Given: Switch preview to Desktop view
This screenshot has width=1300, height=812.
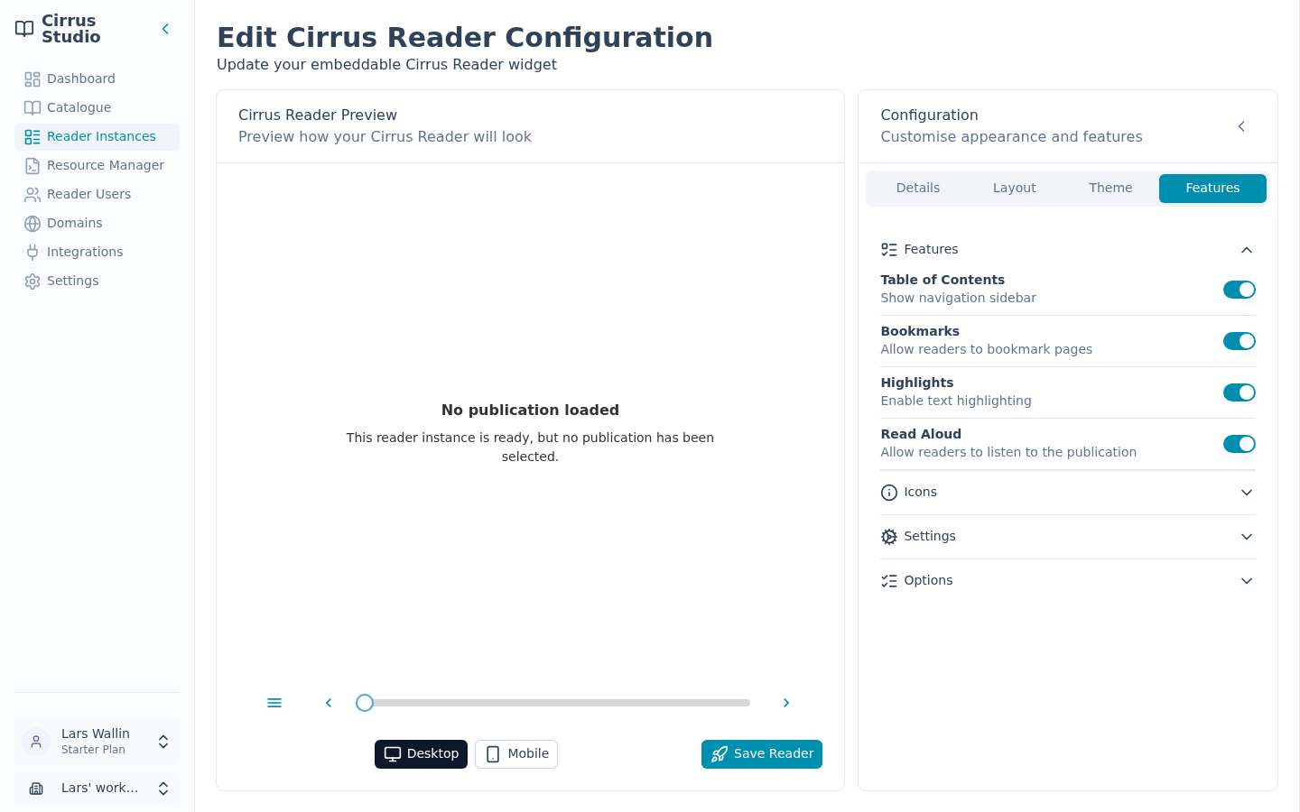Looking at the screenshot, I should (x=421, y=754).
